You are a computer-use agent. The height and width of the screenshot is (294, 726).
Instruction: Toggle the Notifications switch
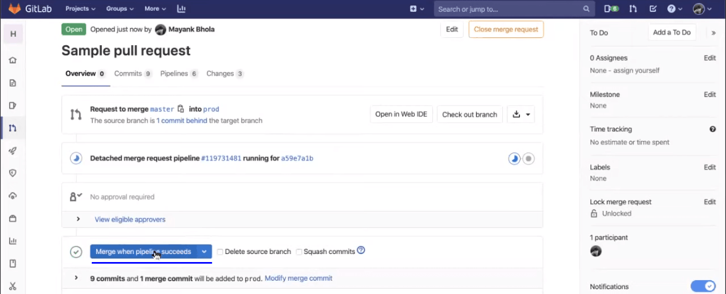(703, 287)
